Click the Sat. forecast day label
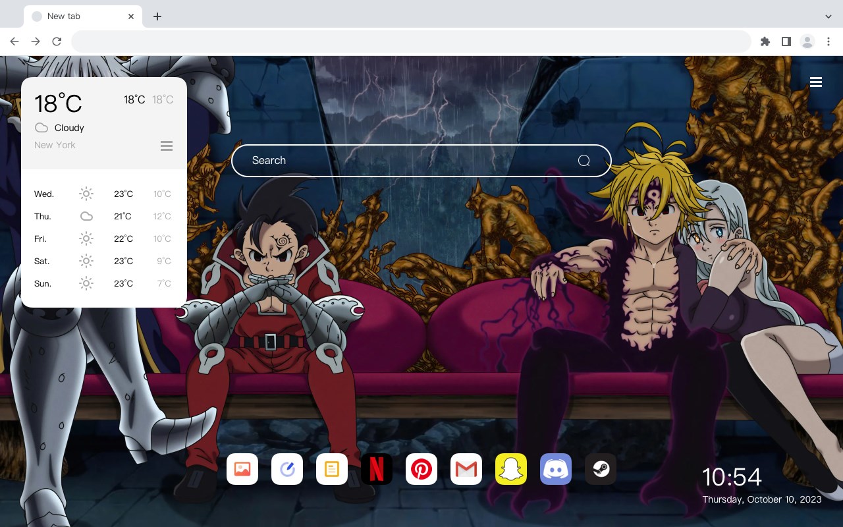 click(x=42, y=261)
